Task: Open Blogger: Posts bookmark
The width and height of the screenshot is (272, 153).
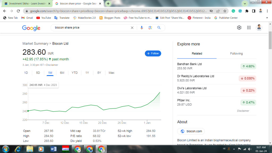Action: (x=110, y=18)
